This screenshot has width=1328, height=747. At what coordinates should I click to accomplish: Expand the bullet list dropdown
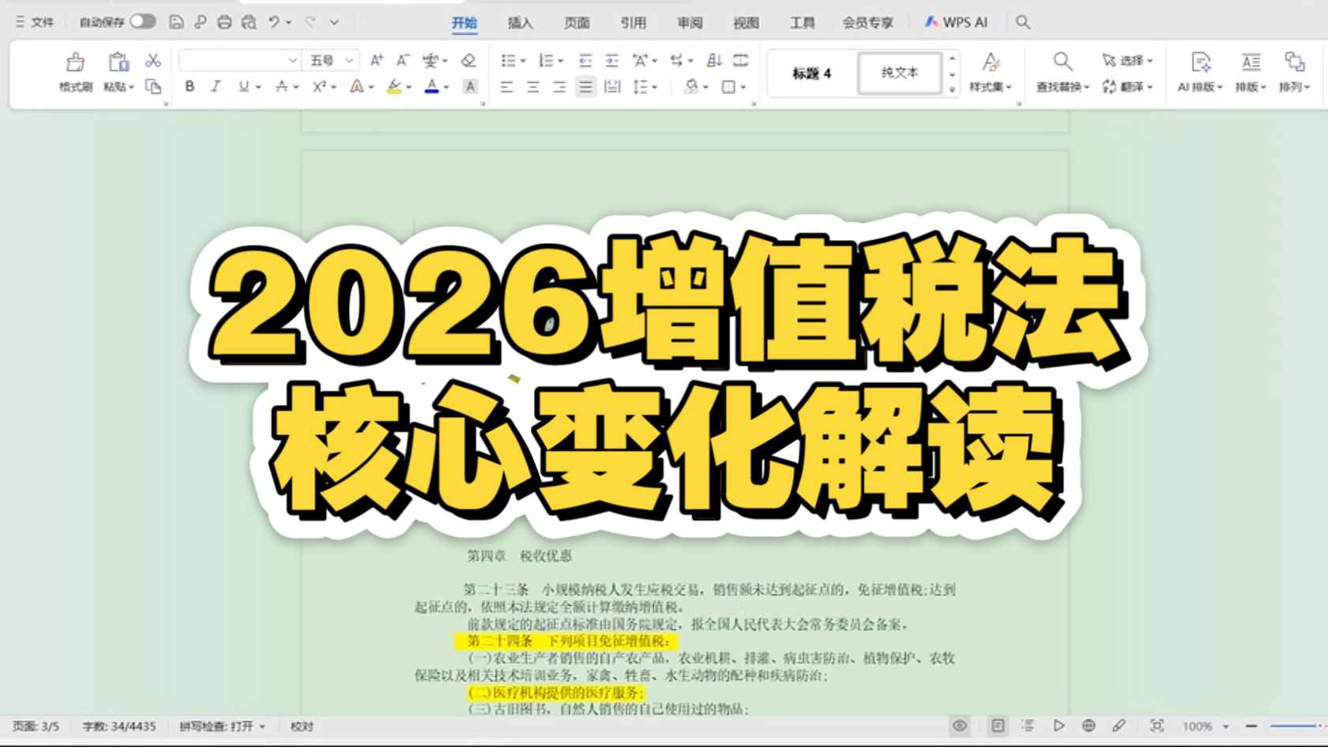click(x=523, y=62)
